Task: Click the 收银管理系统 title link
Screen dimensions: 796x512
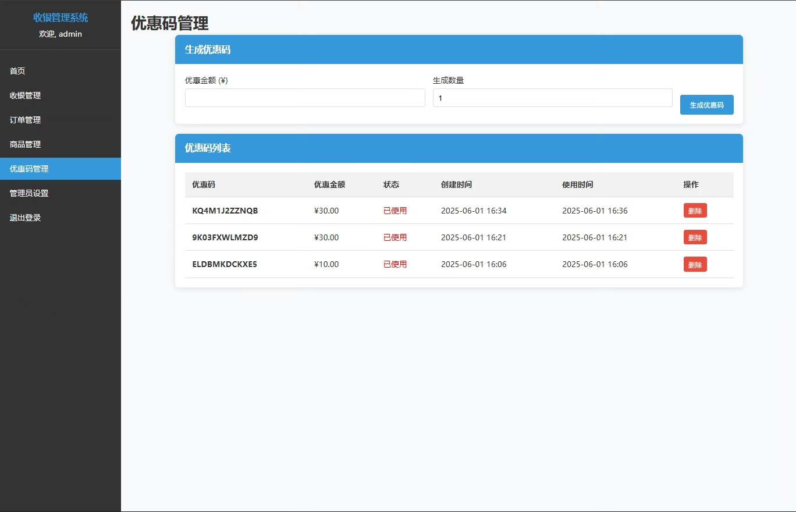Action: 61,17
